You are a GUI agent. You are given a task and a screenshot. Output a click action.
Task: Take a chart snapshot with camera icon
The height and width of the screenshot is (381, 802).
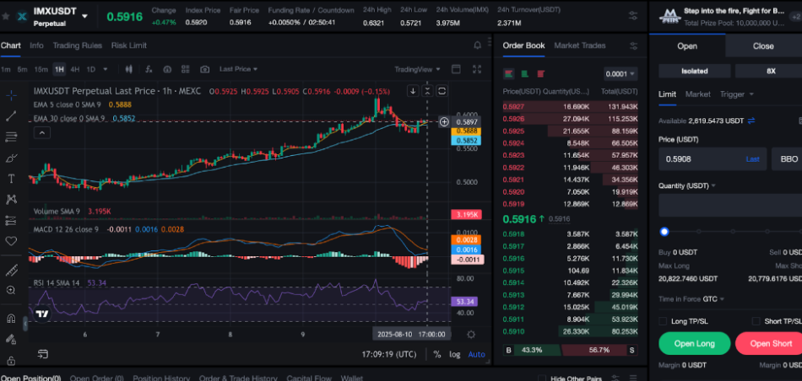coord(204,69)
